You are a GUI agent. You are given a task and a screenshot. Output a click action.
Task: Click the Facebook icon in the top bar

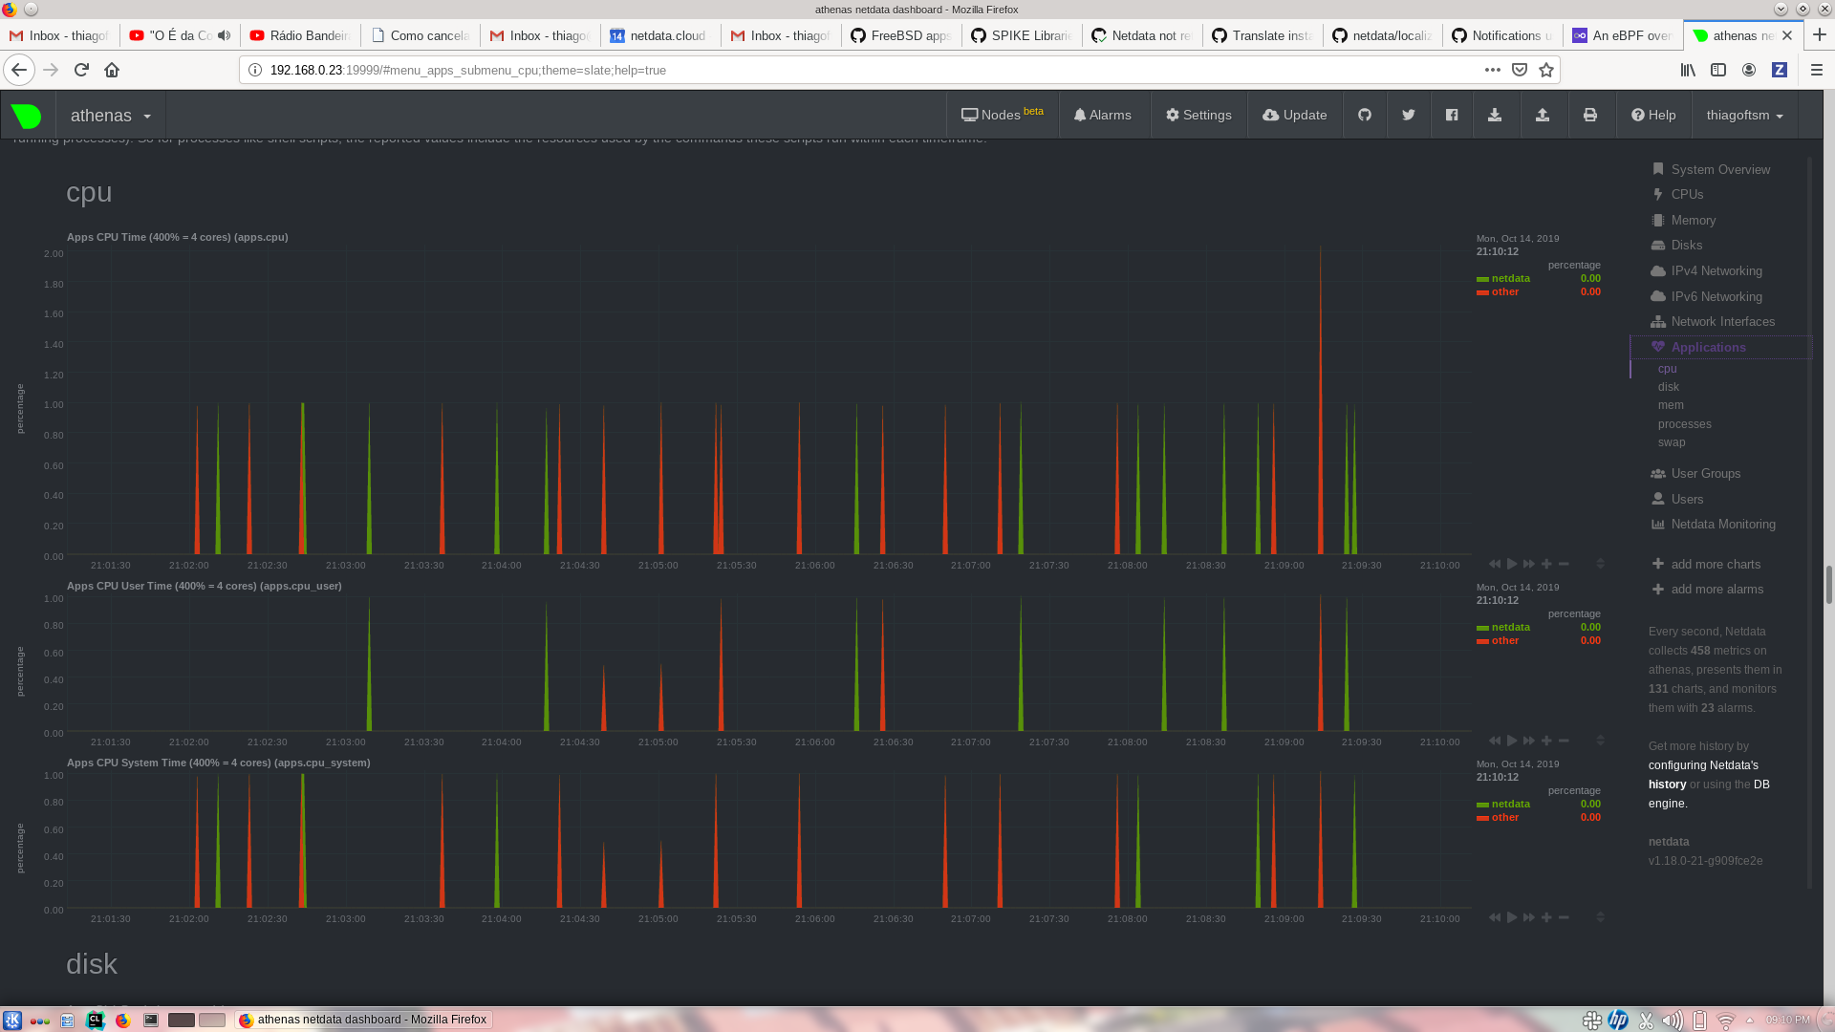(x=1452, y=115)
